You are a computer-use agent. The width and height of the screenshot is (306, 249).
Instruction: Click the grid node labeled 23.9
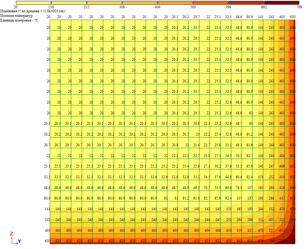click(207, 156)
